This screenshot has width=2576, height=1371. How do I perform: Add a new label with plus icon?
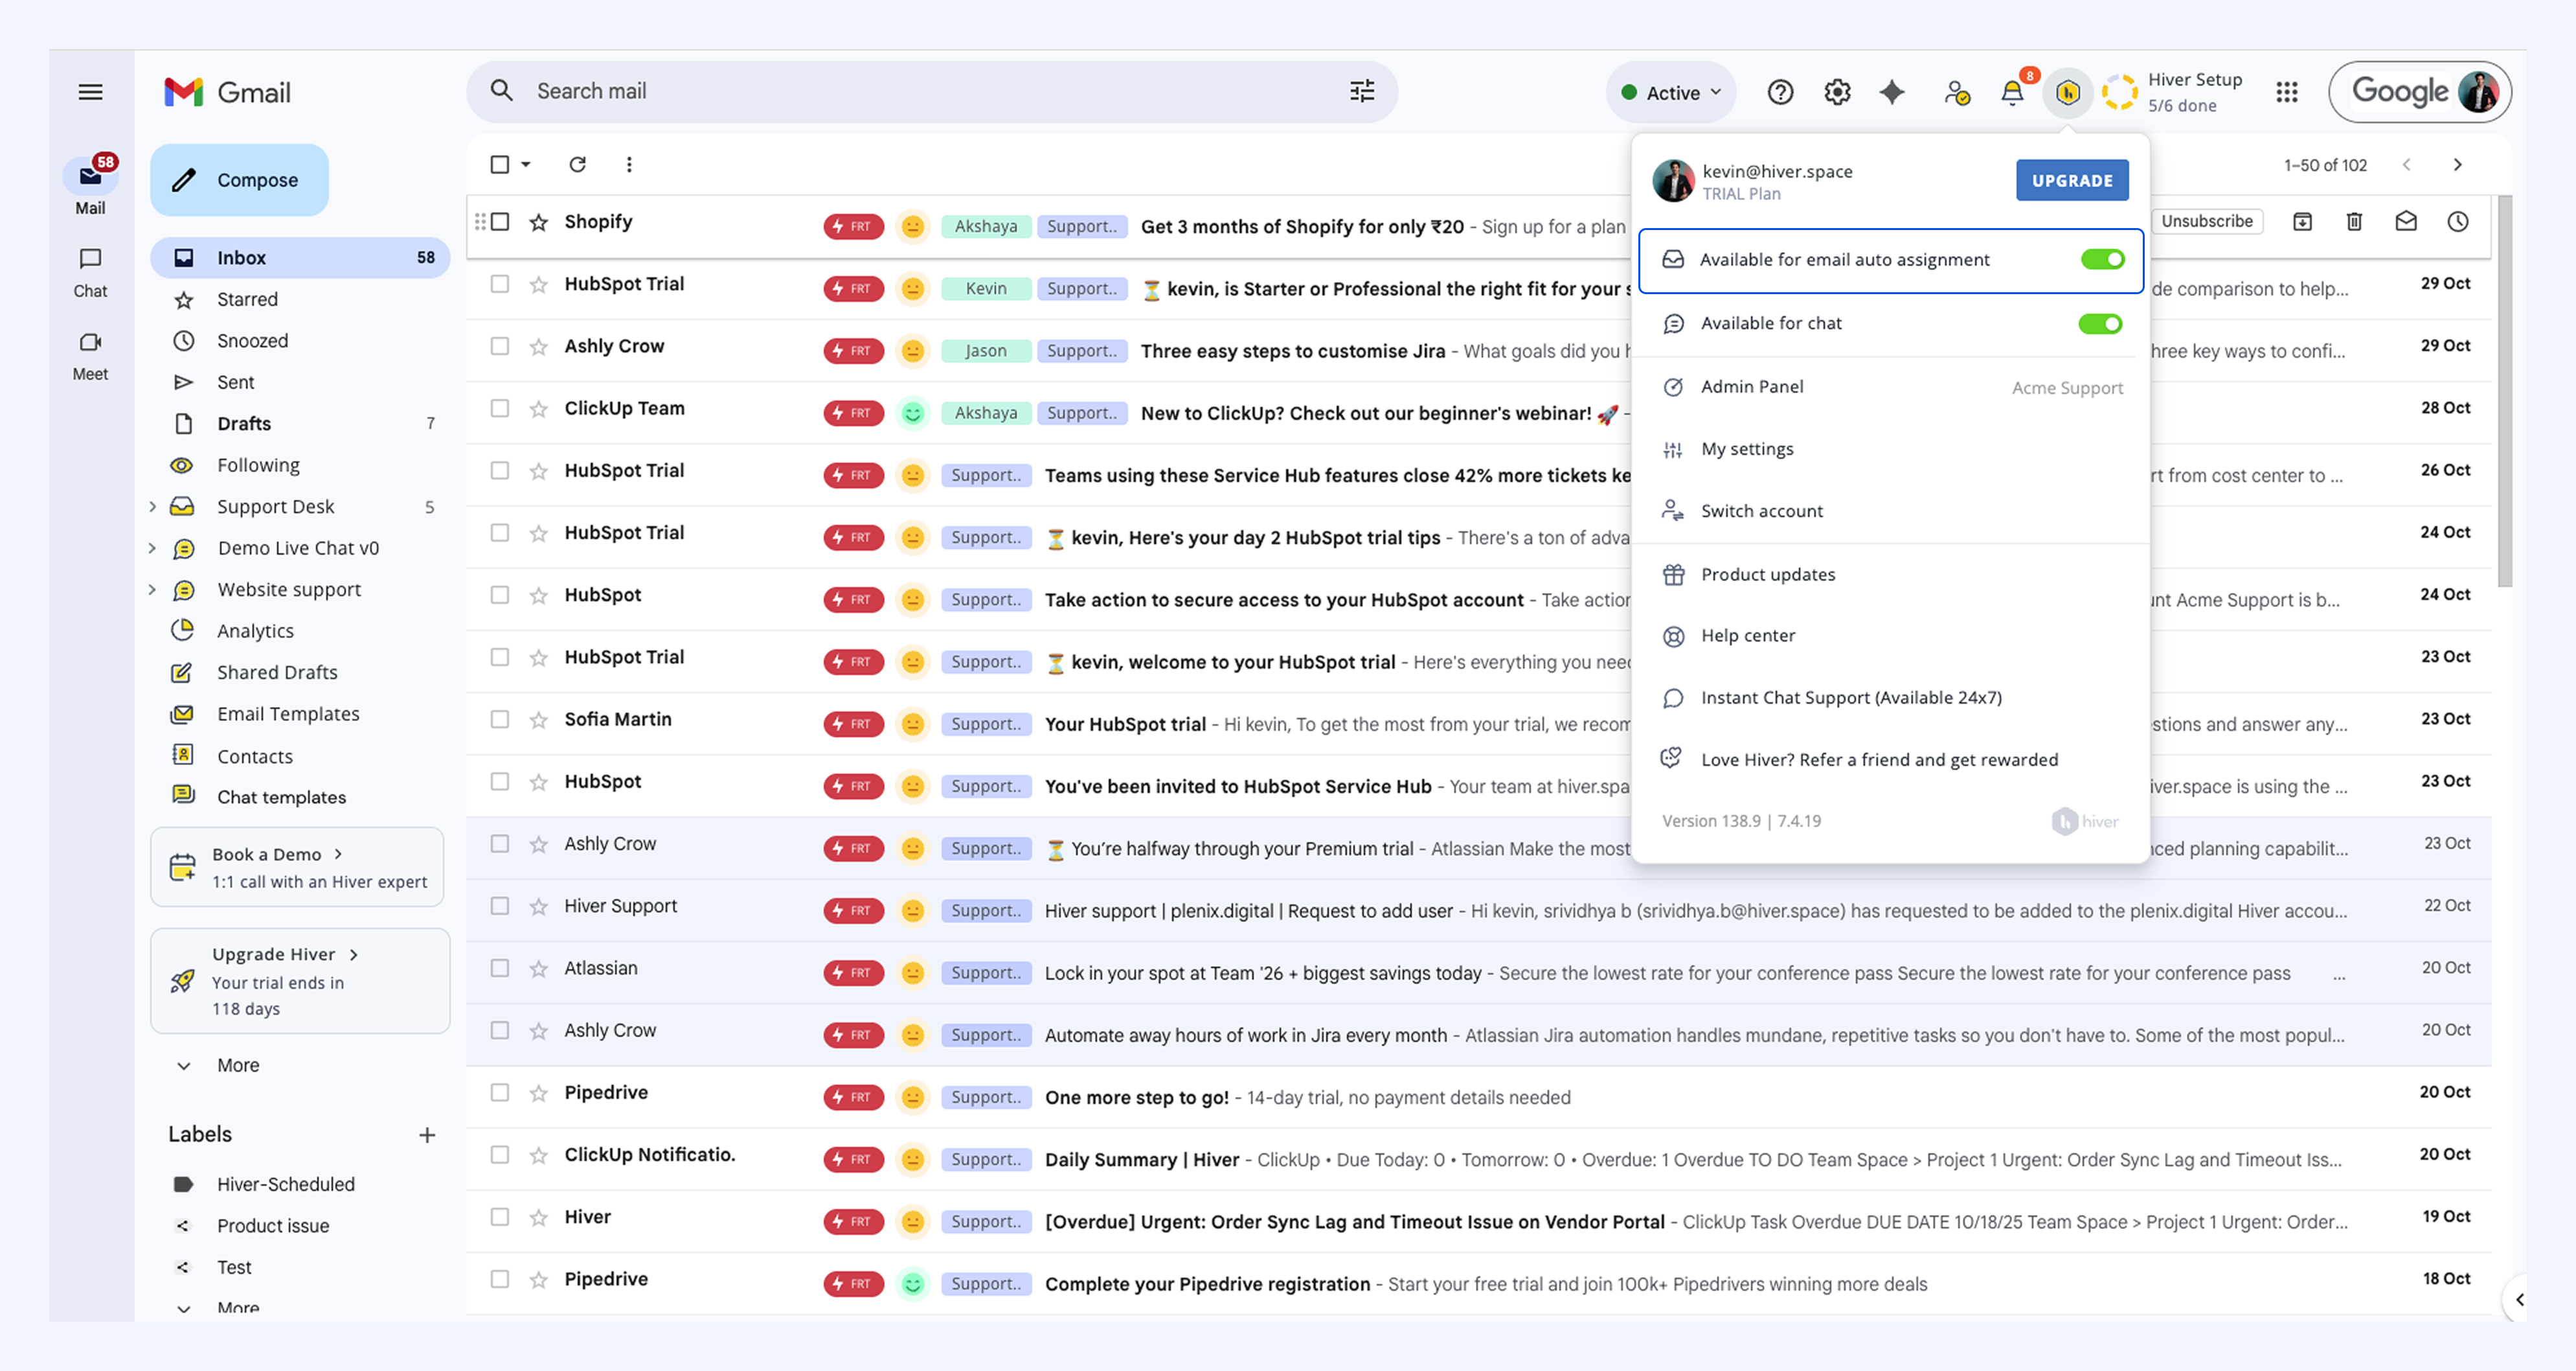tap(427, 1135)
